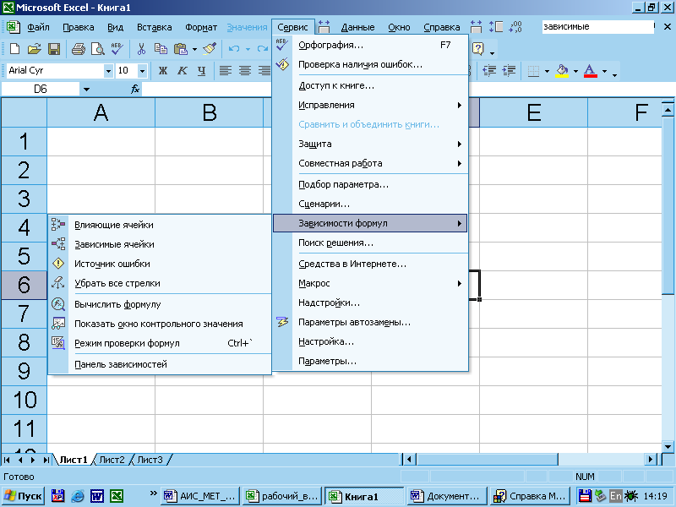
Task: Open the Файл menu
Action: pyautogui.click(x=38, y=27)
